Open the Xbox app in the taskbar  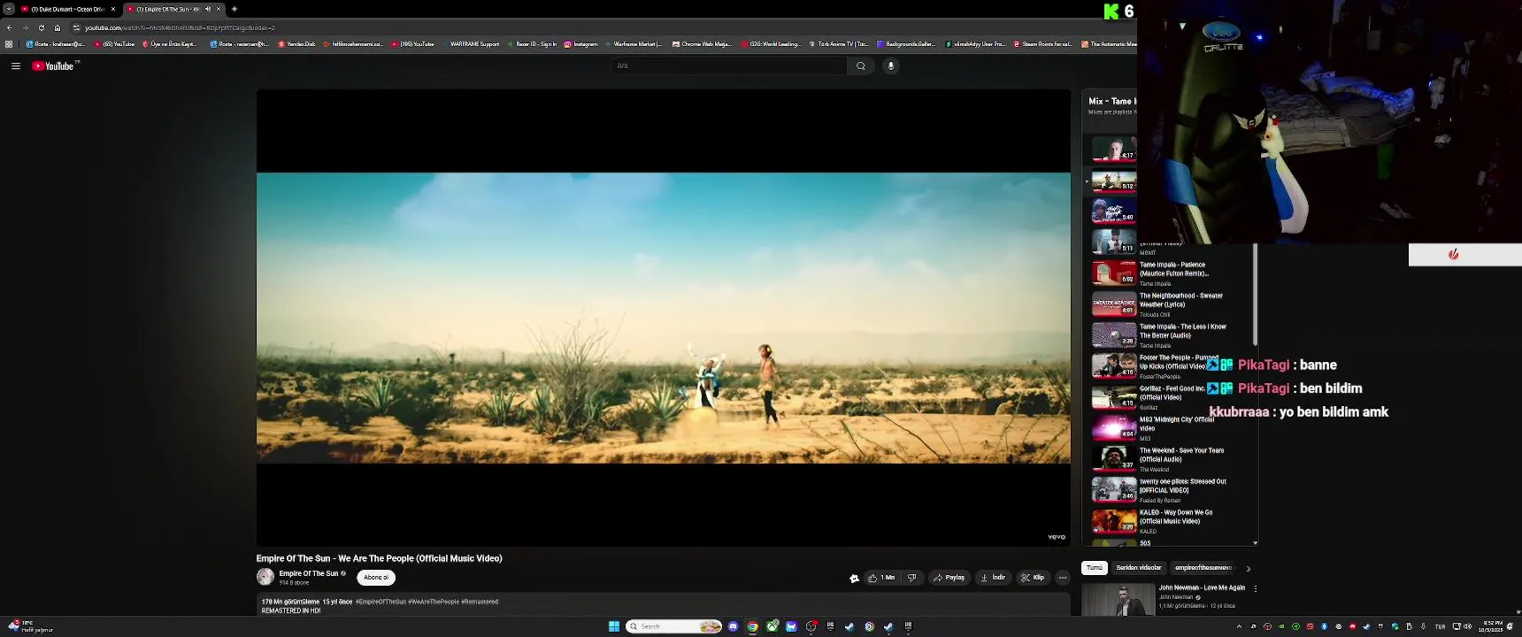click(773, 626)
